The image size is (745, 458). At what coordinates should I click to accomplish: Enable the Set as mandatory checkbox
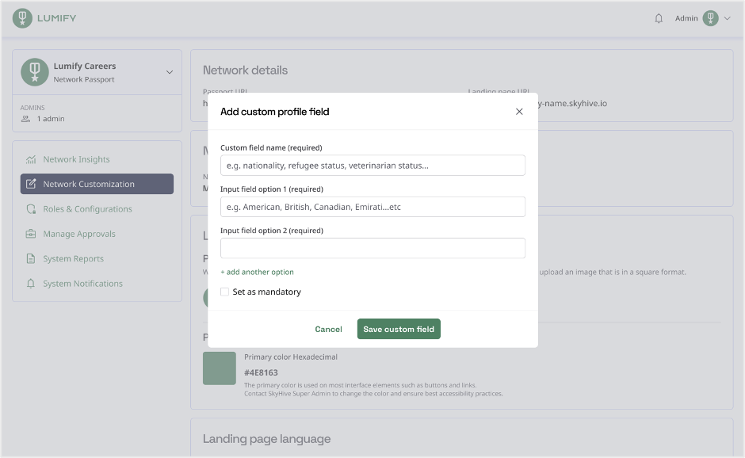[x=225, y=292]
